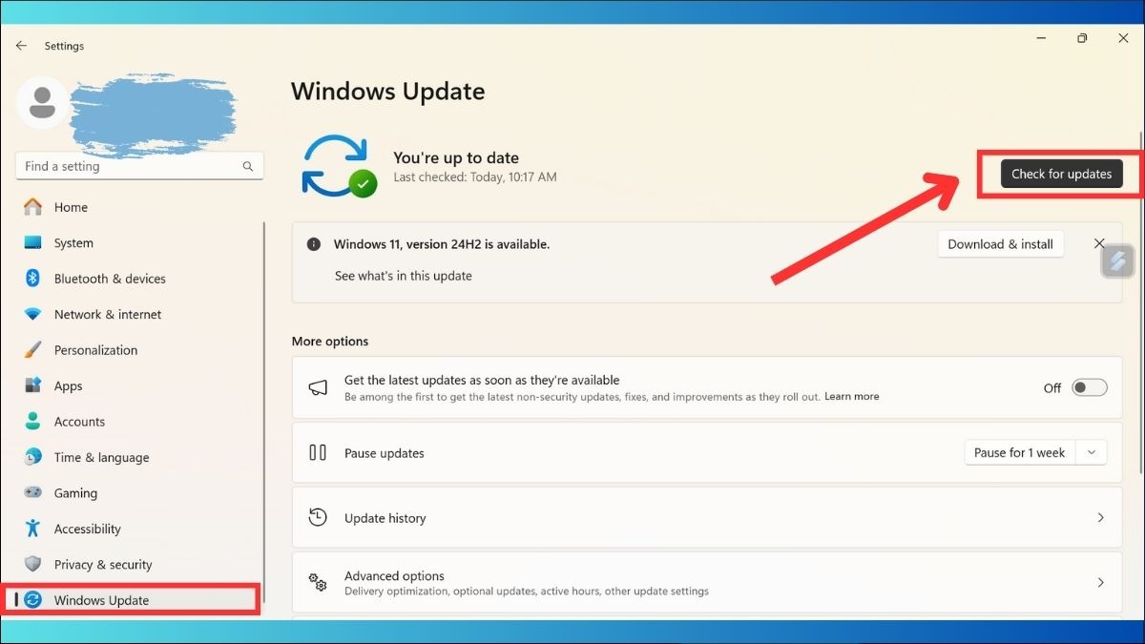Maximize the Settings window
Image resolution: width=1145 pixels, height=644 pixels.
click(x=1081, y=38)
